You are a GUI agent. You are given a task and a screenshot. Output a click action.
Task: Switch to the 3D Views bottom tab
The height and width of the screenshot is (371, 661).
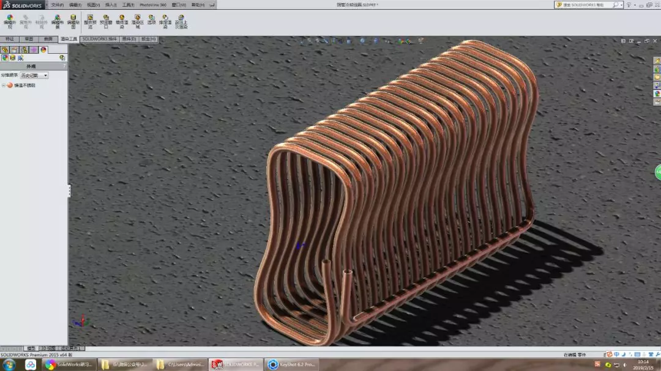tap(48, 348)
